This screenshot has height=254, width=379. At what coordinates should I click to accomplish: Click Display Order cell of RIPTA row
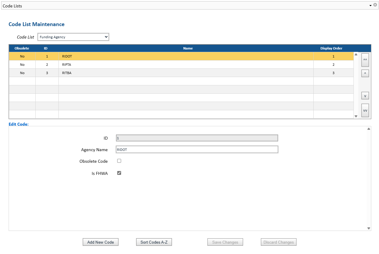pos(334,65)
